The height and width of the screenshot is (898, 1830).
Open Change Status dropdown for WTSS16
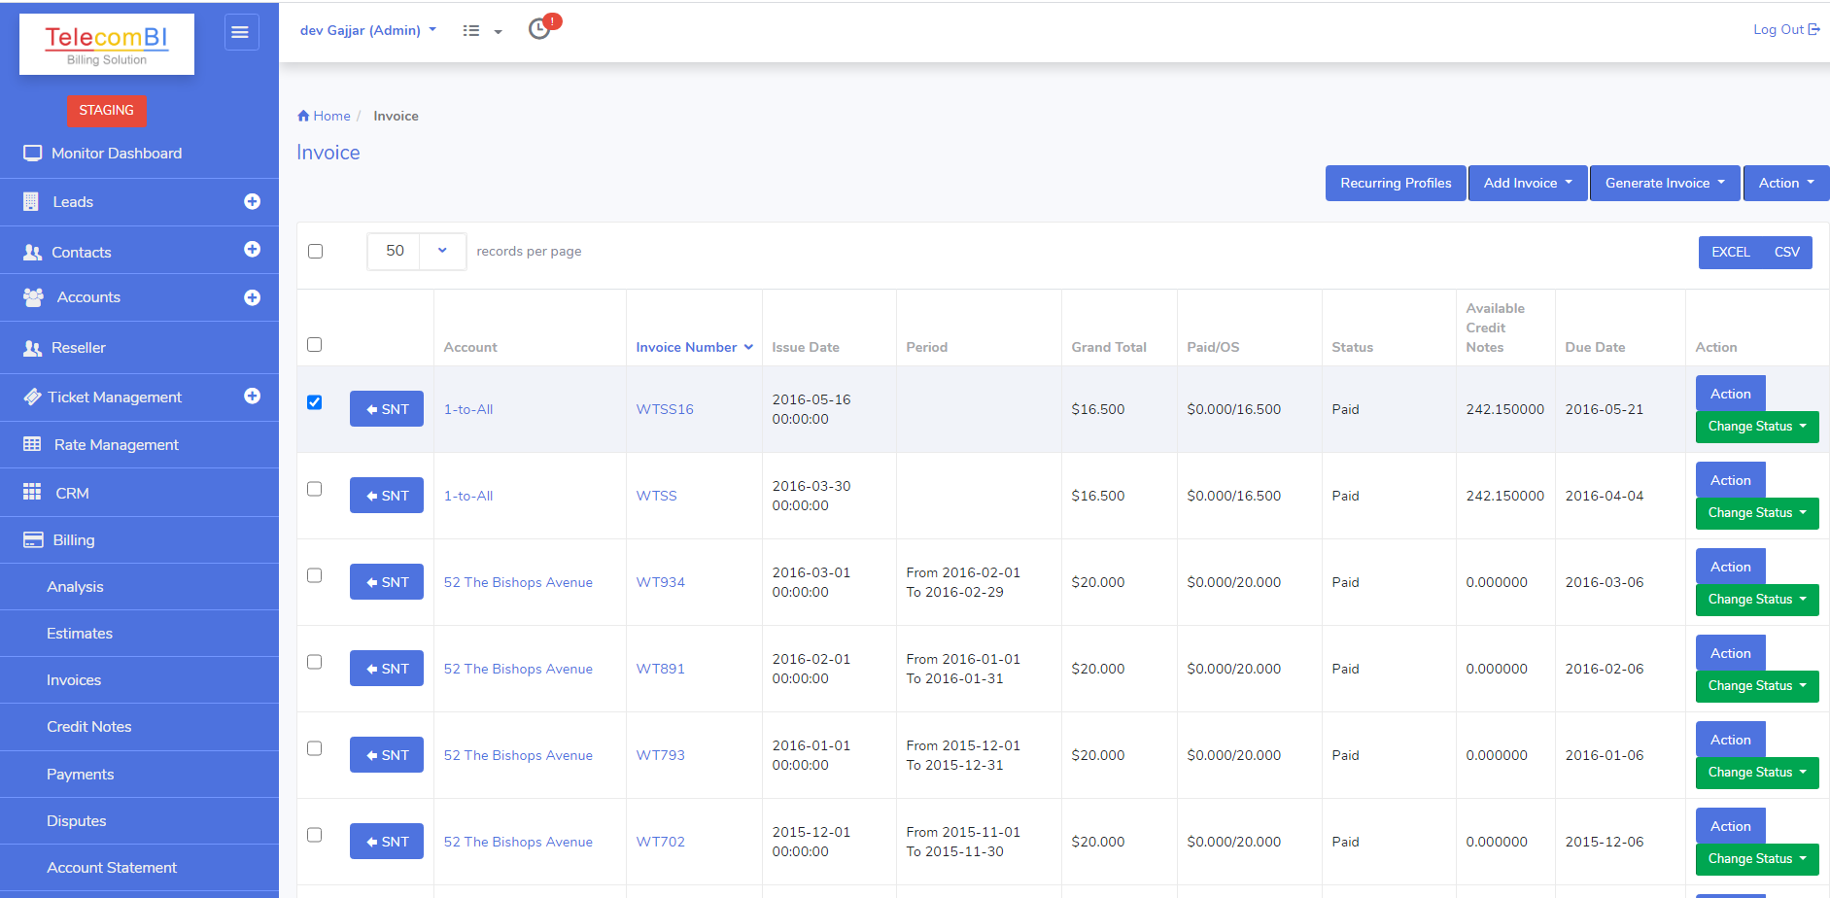tap(1756, 427)
